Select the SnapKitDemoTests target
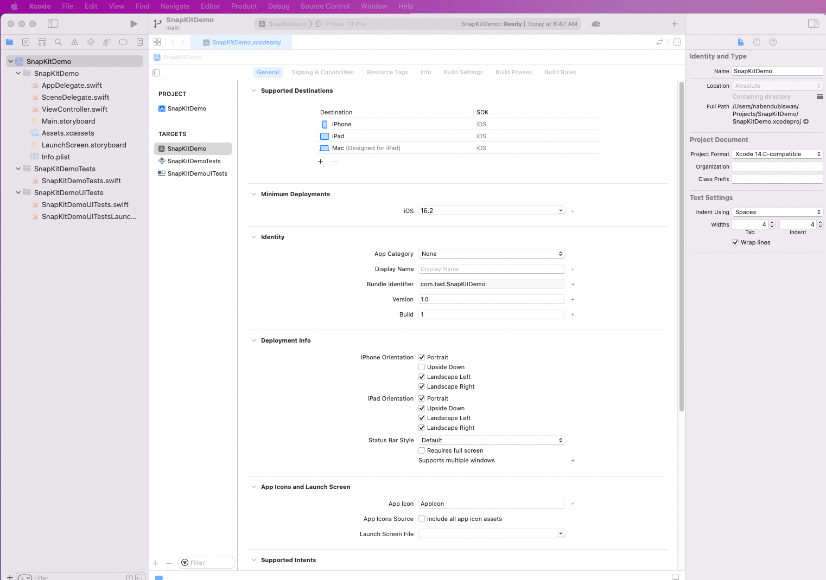This screenshot has height=580, width=826. 193,161
